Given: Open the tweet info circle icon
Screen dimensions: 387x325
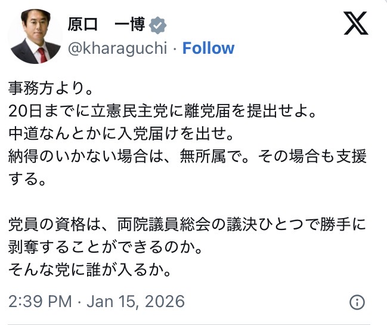Looking at the screenshot, I should tap(357, 301).
